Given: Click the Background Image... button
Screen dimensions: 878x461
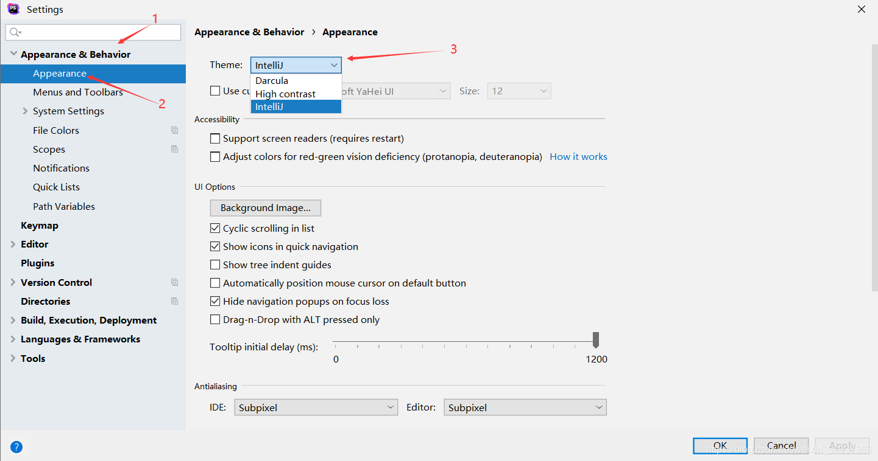Looking at the screenshot, I should coord(266,208).
